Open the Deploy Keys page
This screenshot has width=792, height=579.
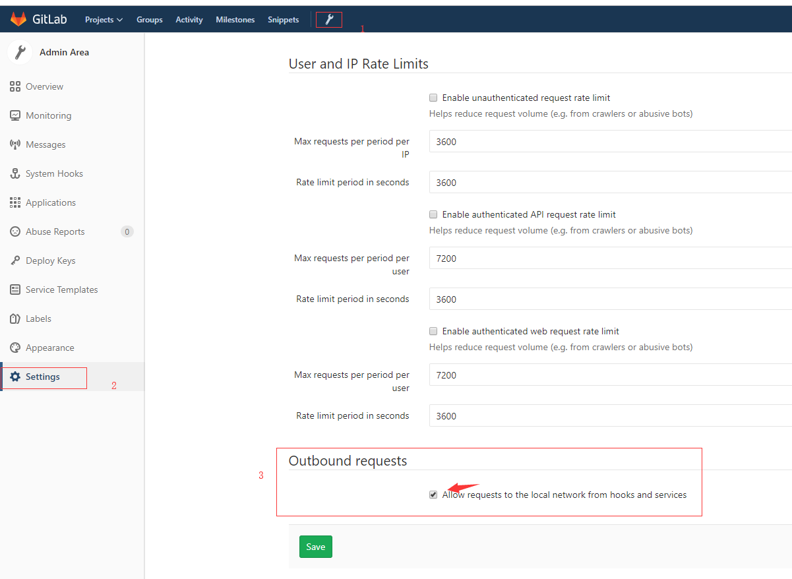point(51,260)
